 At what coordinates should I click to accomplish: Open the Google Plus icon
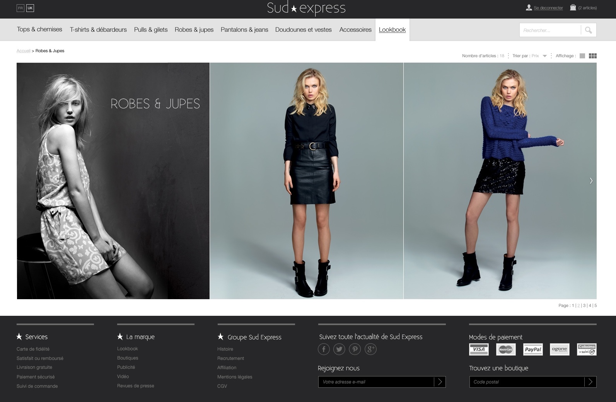(x=370, y=349)
